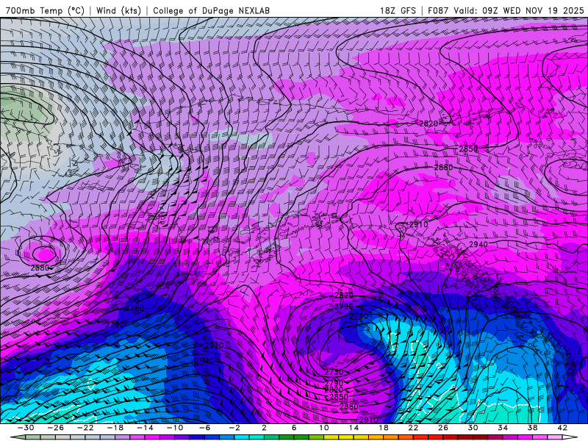
Task: Click the "F087 Valid: 09Z WED NOV 19 2025" text
Action: [506, 11]
